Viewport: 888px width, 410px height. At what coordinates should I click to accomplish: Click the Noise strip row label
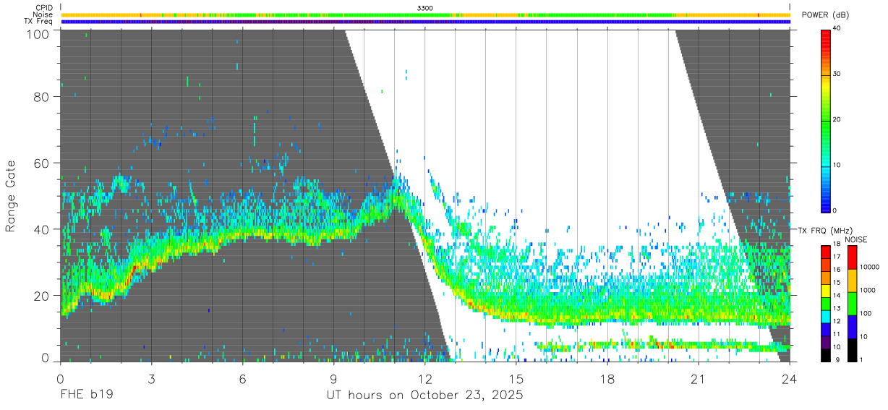pyautogui.click(x=43, y=14)
